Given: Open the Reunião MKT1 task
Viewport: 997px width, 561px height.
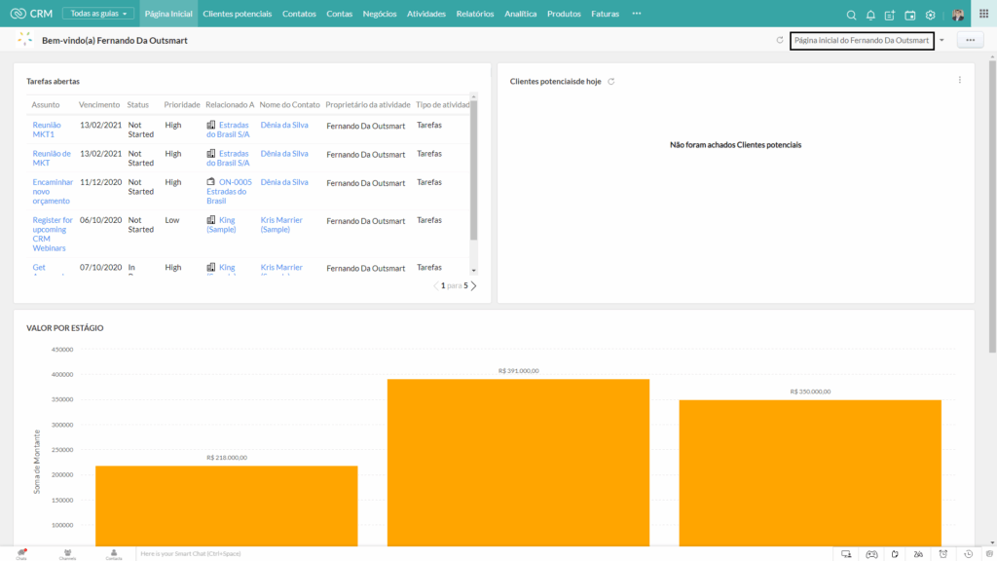Looking at the screenshot, I should tap(47, 130).
